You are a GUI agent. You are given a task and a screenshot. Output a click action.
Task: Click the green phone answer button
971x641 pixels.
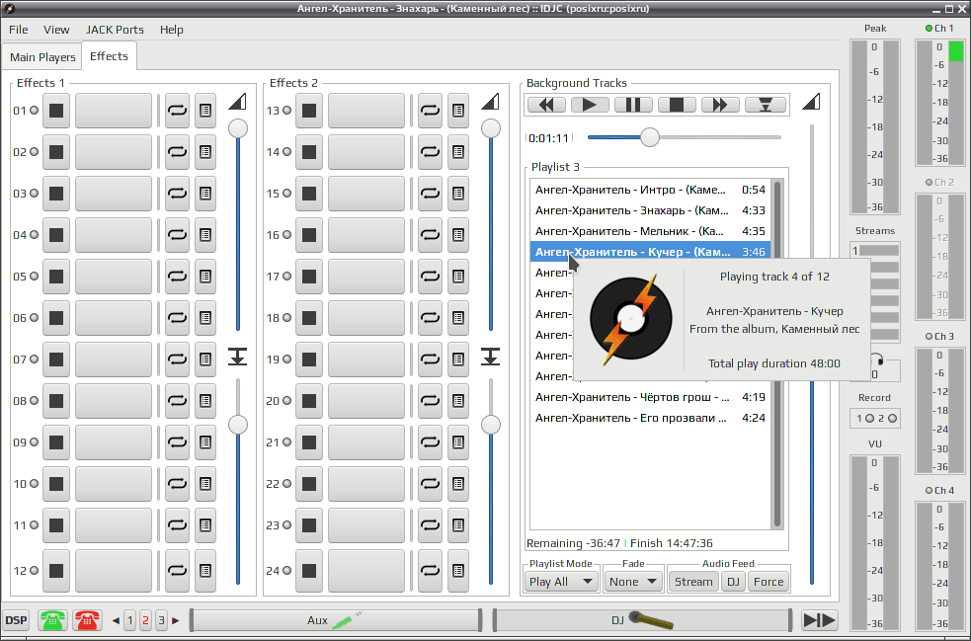[x=52, y=620]
